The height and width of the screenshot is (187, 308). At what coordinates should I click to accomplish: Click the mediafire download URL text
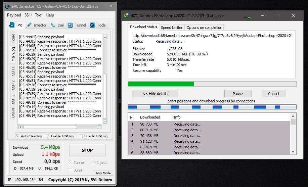(x=212, y=36)
